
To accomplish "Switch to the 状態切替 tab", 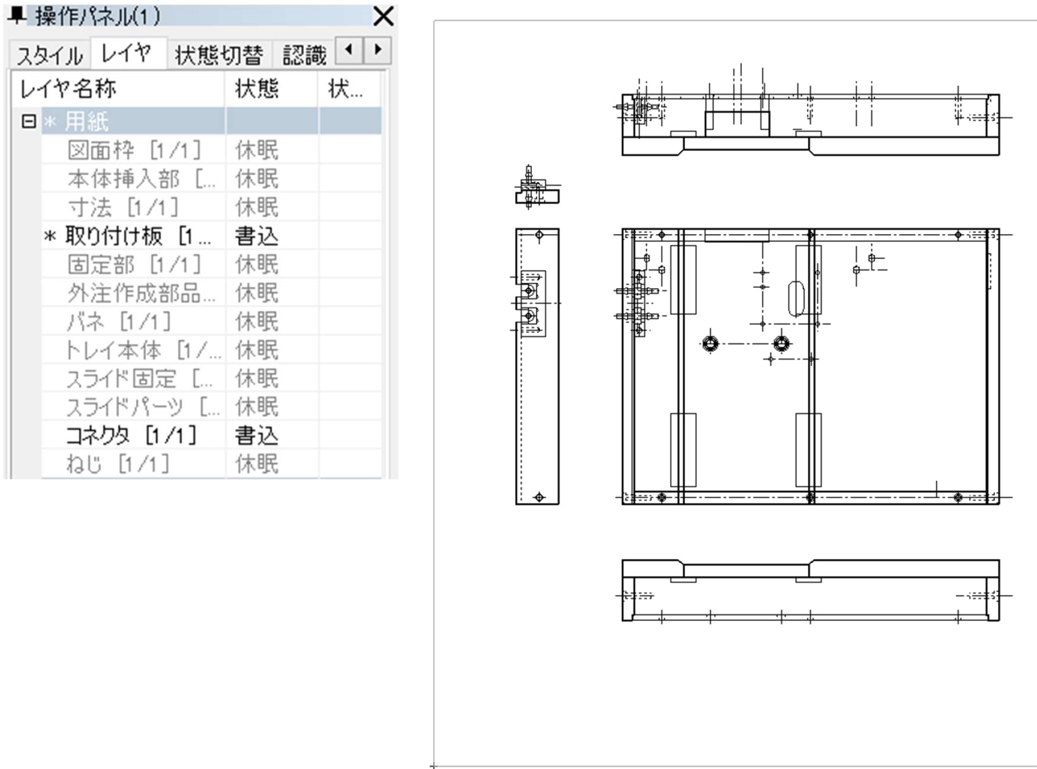I will pos(219,55).
